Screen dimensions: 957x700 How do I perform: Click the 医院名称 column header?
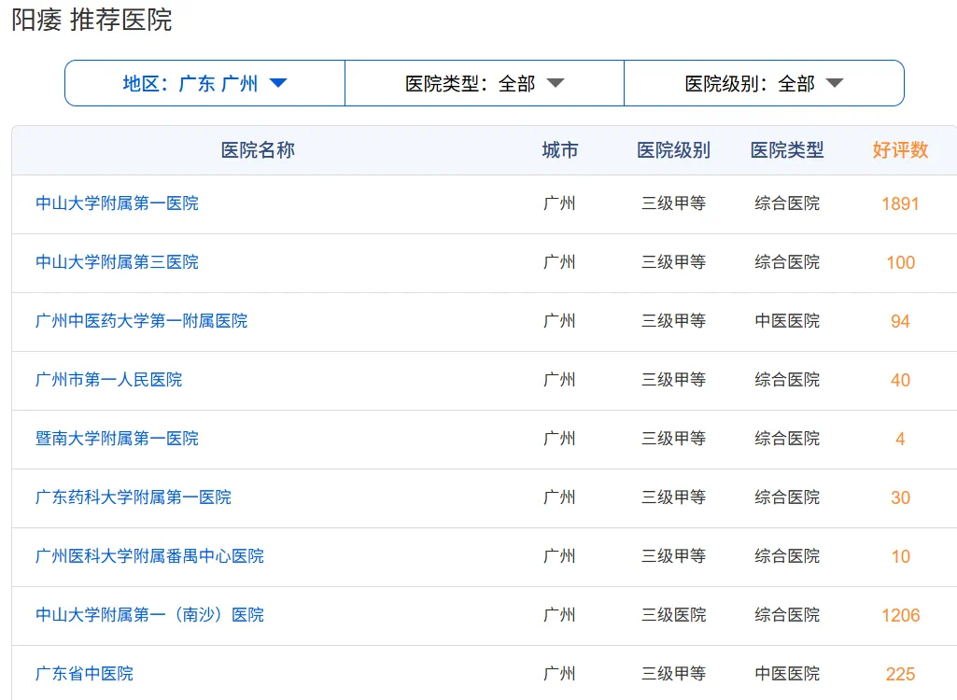click(x=258, y=150)
